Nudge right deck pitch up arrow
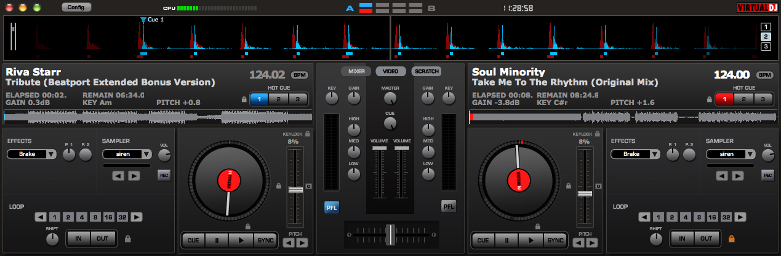 point(591,242)
